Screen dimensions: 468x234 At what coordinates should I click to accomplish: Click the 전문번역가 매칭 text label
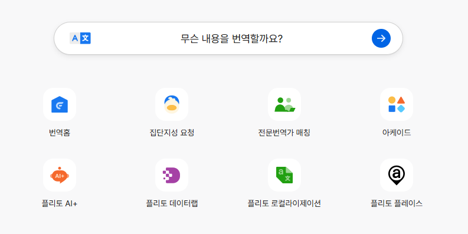coord(284,133)
